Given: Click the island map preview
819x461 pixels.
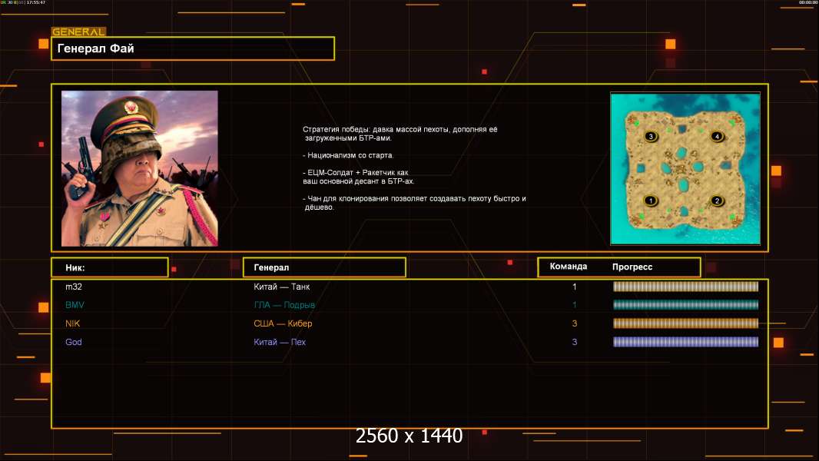Looking at the screenshot, I should click(685, 168).
